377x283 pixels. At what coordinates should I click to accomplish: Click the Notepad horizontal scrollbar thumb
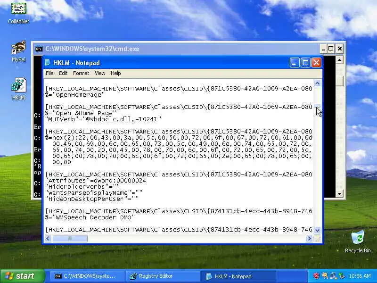[70, 239]
